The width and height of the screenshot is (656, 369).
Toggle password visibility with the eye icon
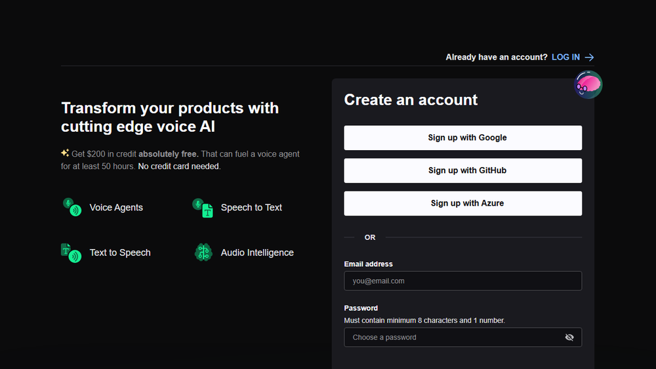569,338
